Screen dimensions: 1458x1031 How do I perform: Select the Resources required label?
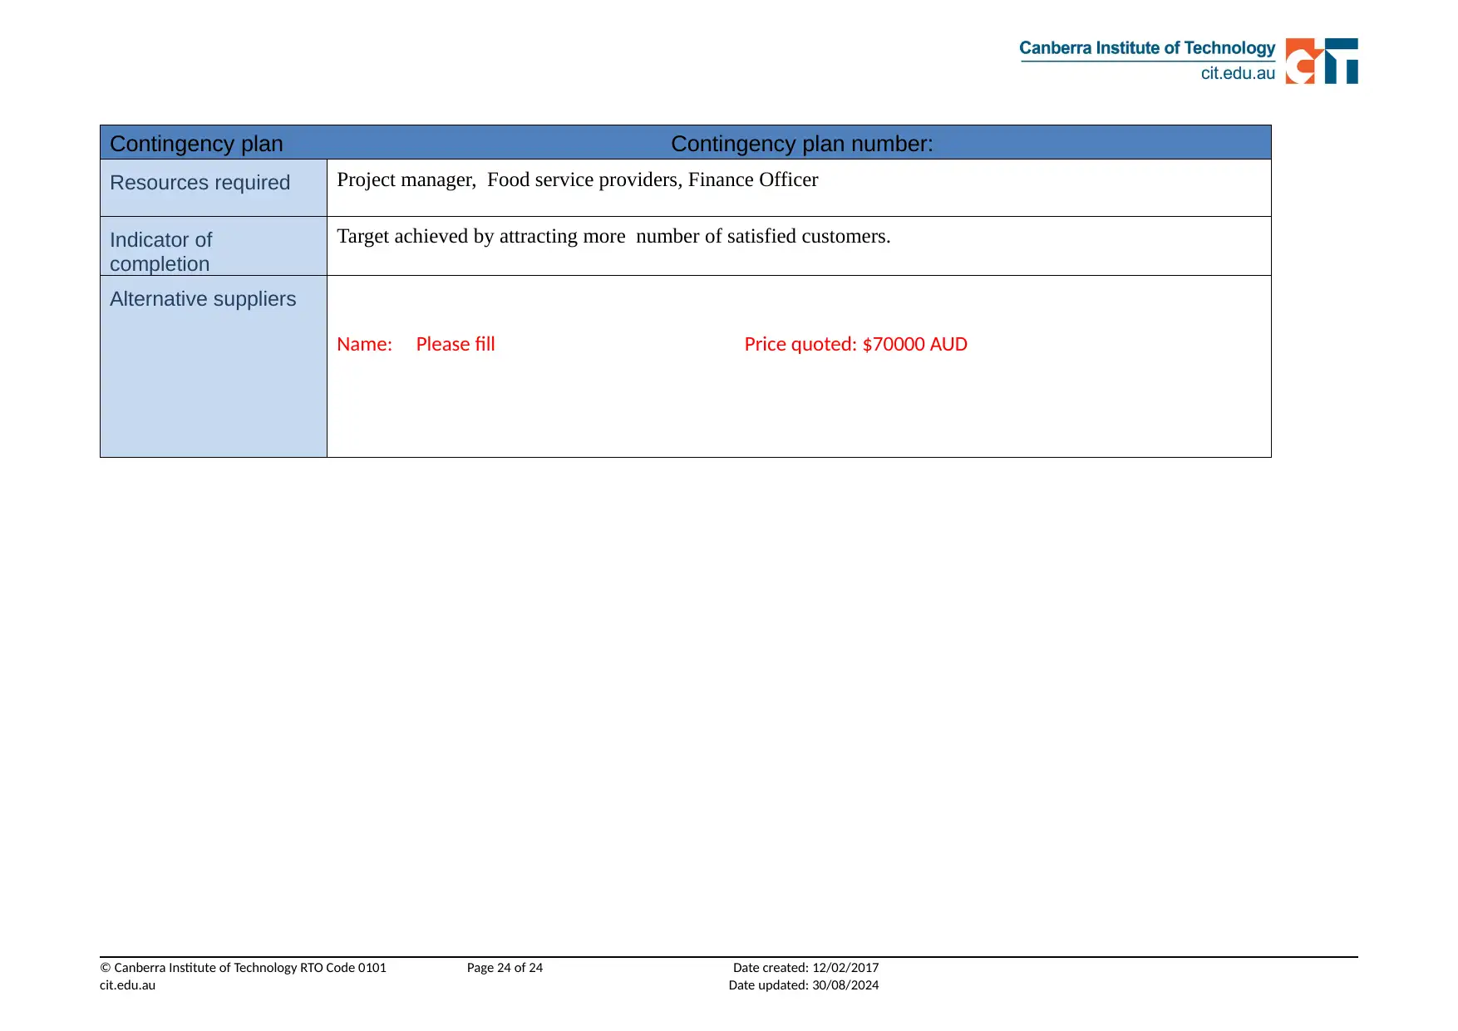click(199, 183)
